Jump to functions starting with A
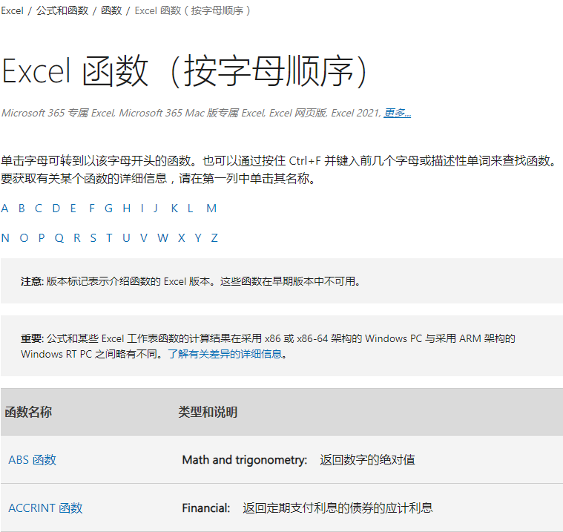 pos(5,208)
